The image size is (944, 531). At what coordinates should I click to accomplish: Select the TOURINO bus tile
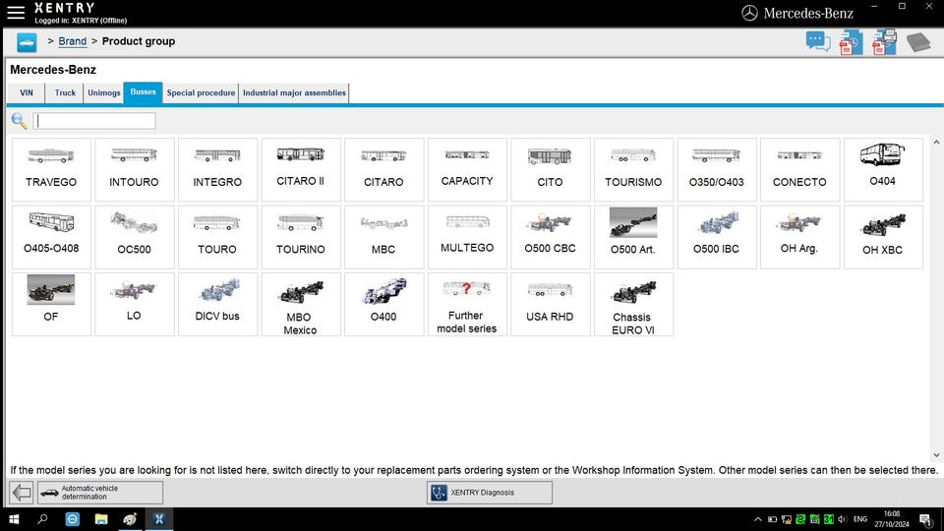click(301, 237)
